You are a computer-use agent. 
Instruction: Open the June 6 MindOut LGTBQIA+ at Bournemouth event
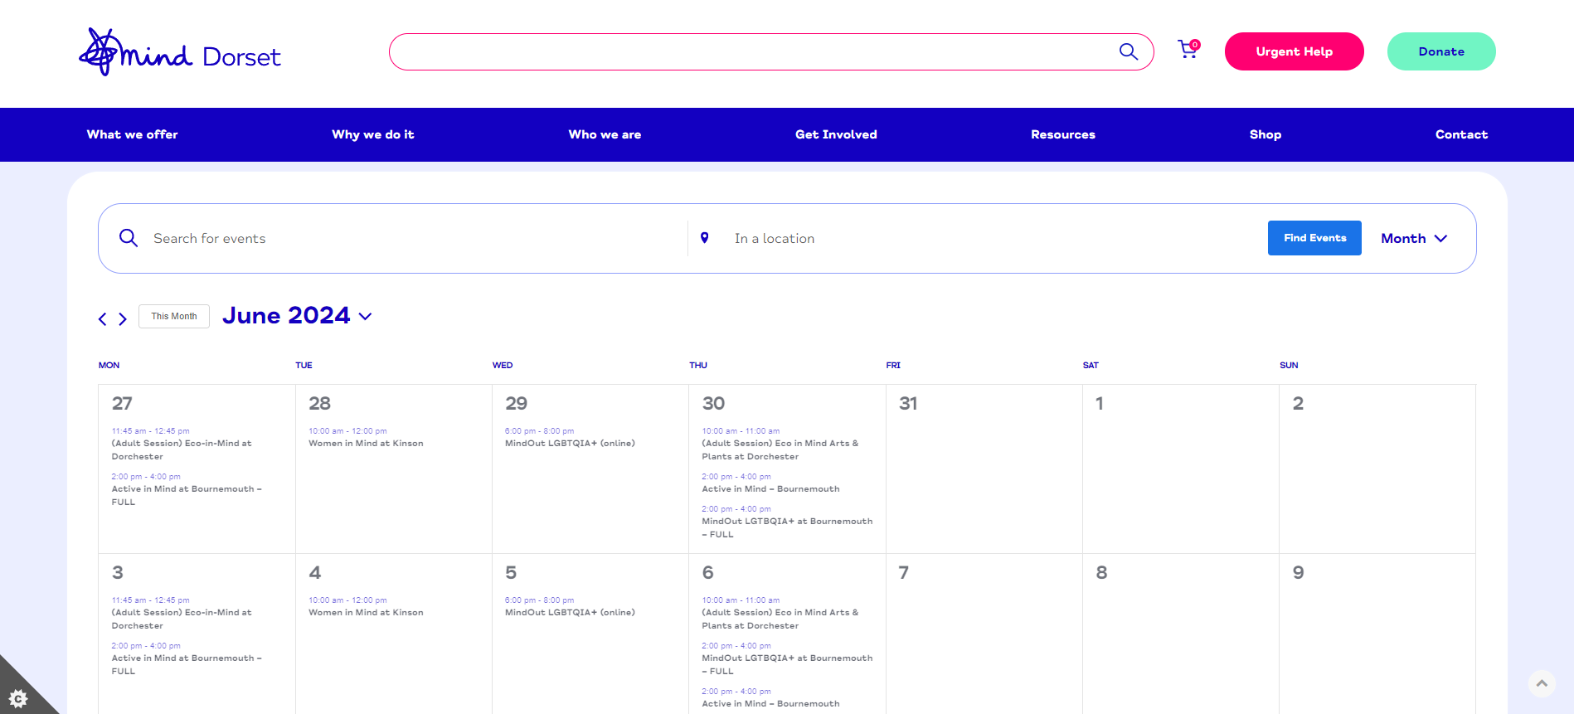[787, 664]
